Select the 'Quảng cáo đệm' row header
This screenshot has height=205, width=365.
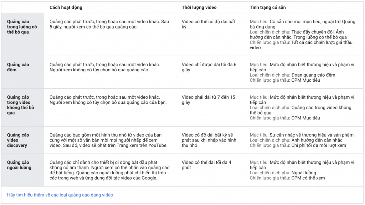[18, 67]
